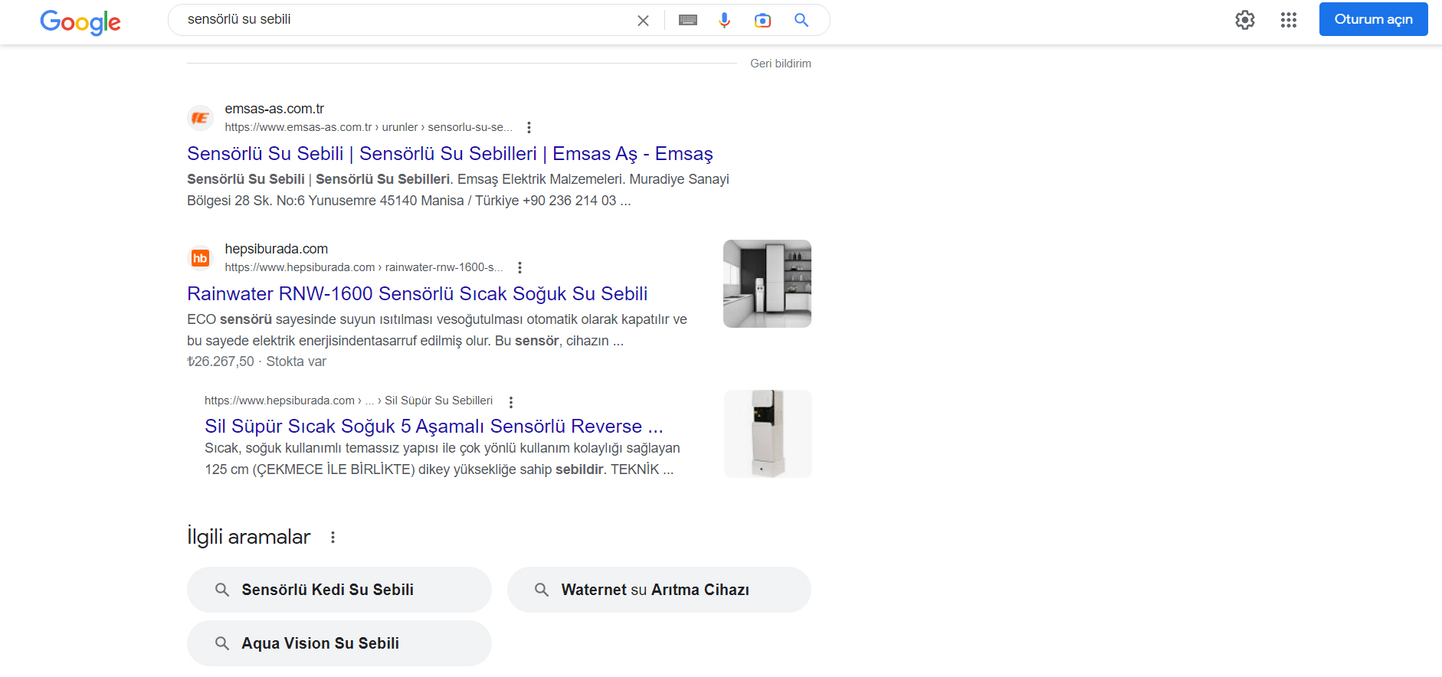Open more options for Rainwater hepsiburada result
This screenshot has height=677, width=1442.
click(x=519, y=268)
